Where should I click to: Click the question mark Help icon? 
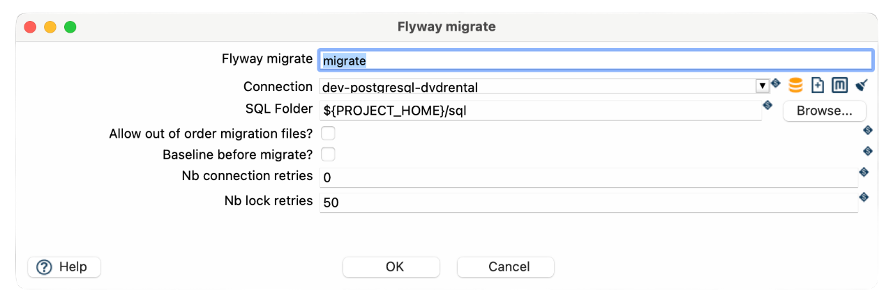click(x=45, y=267)
